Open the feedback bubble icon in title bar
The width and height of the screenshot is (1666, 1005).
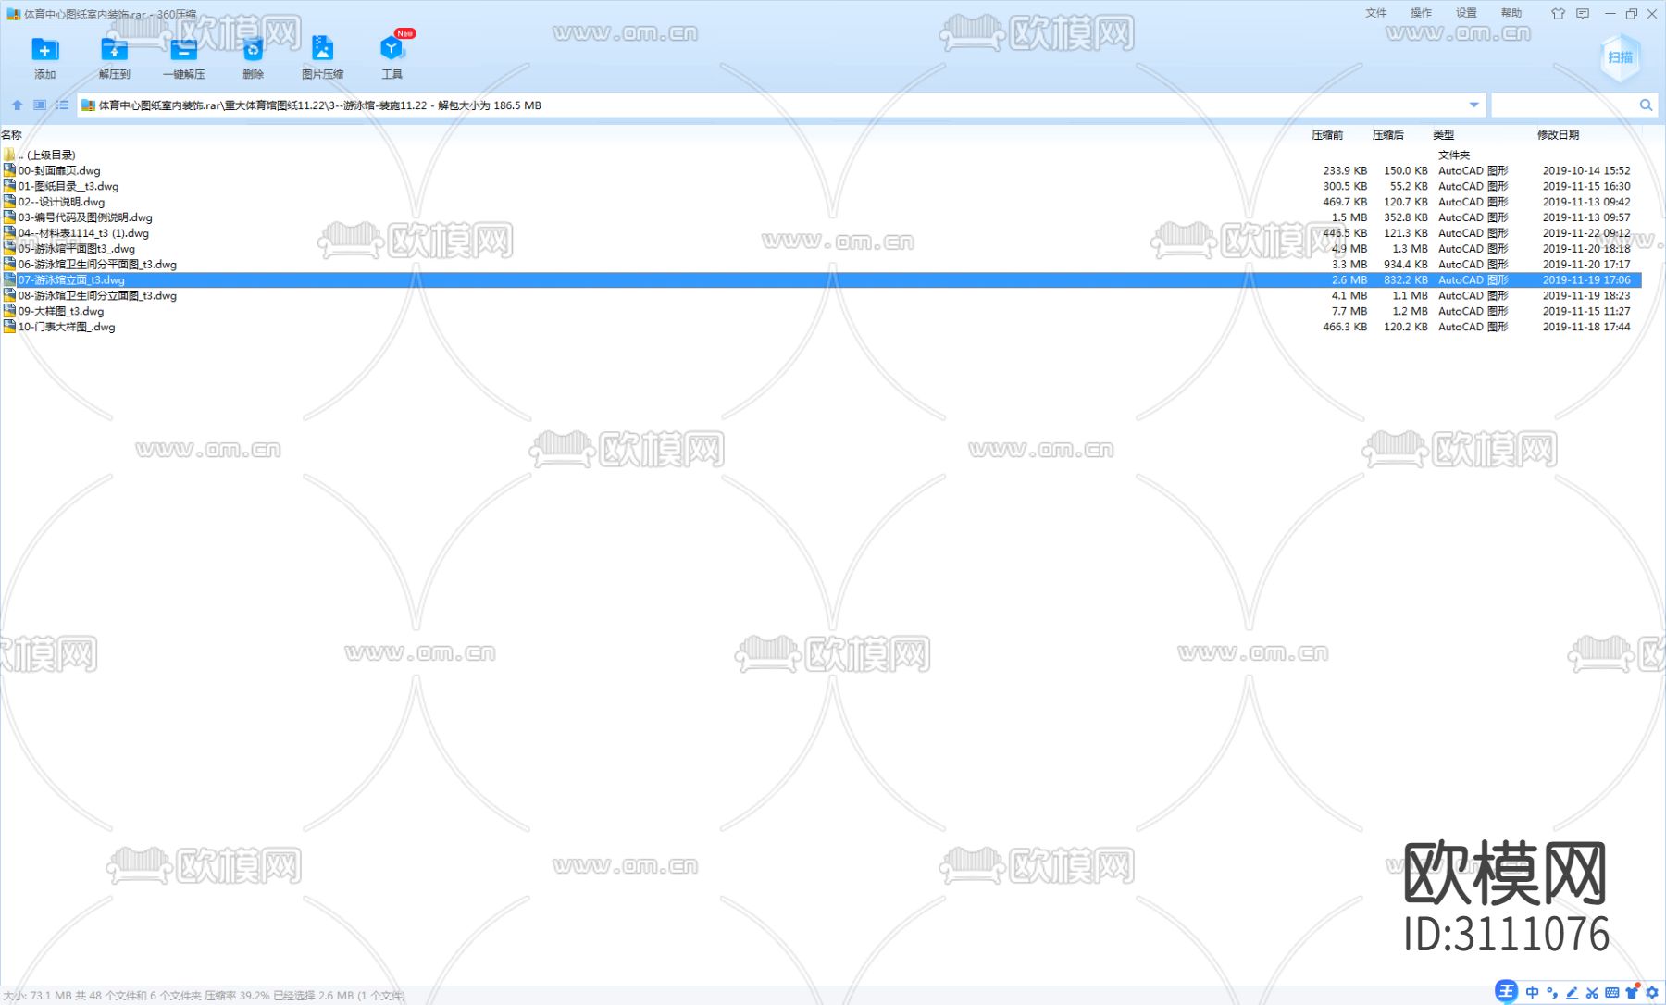point(1583,14)
